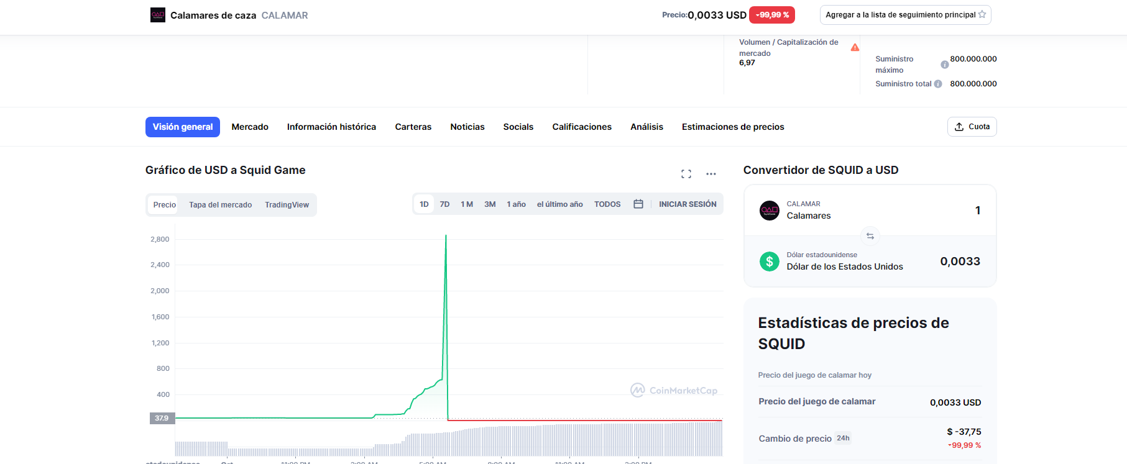Click the USD amount field showing 0,0033
The image size is (1127, 464).
coord(960,262)
